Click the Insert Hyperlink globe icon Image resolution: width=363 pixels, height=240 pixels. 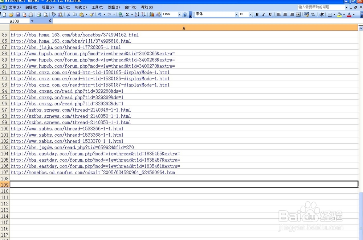121,15
